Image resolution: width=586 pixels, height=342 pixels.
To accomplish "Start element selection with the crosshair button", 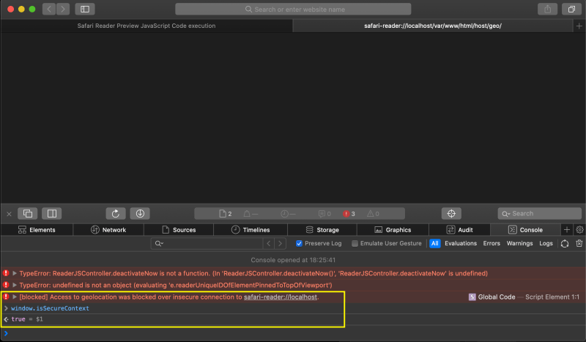I will click(x=451, y=213).
